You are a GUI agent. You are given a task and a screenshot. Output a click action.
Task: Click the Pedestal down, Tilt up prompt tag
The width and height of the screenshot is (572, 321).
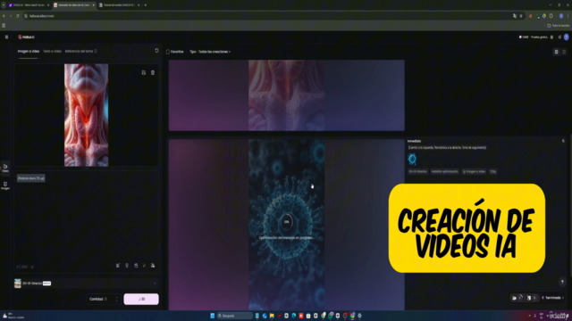(x=31, y=178)
